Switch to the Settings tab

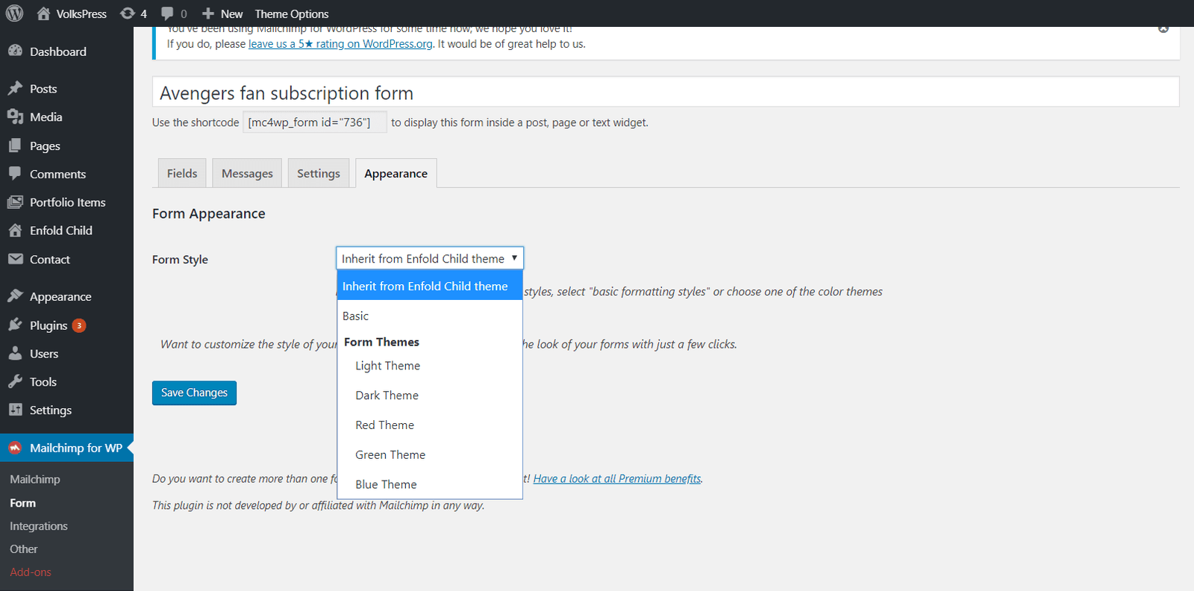coord(319,173)
